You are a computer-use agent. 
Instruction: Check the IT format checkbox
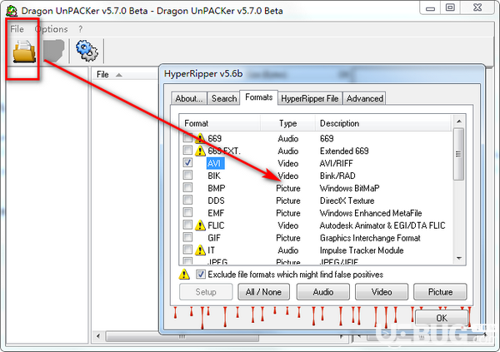[187, 250]
